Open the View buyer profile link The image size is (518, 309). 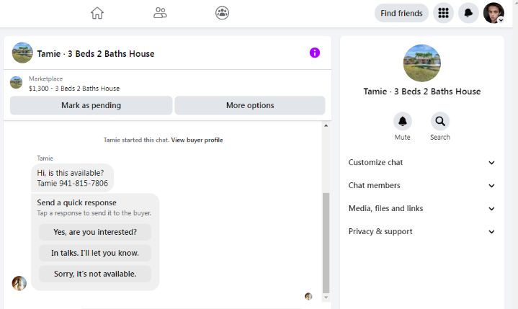point(197,140)
